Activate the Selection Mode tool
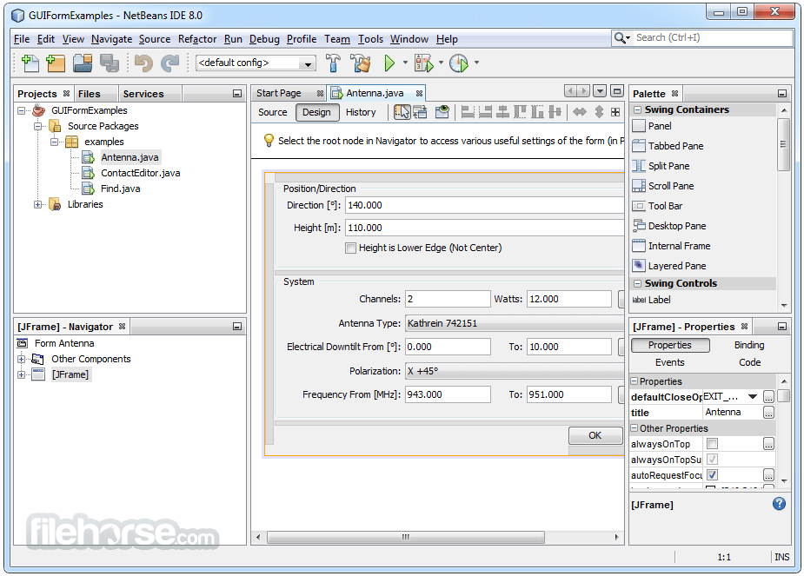Viewport: 804px width, 576px height. coord(402,112)
